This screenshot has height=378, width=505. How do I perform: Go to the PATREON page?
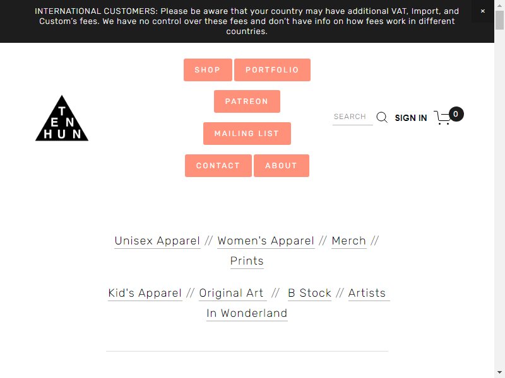point(247,101)
